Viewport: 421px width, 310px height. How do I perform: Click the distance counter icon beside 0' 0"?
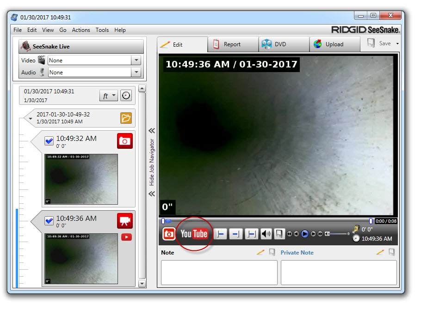click(x=356, y=229)
